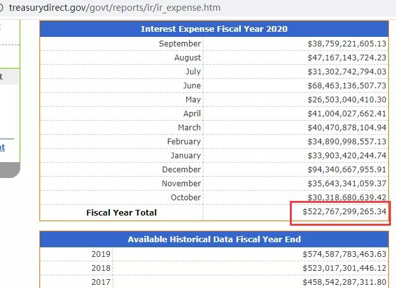Click the 2017 historical year label
The height and width of the screenshot is (288, 396).
coord(101,282)
